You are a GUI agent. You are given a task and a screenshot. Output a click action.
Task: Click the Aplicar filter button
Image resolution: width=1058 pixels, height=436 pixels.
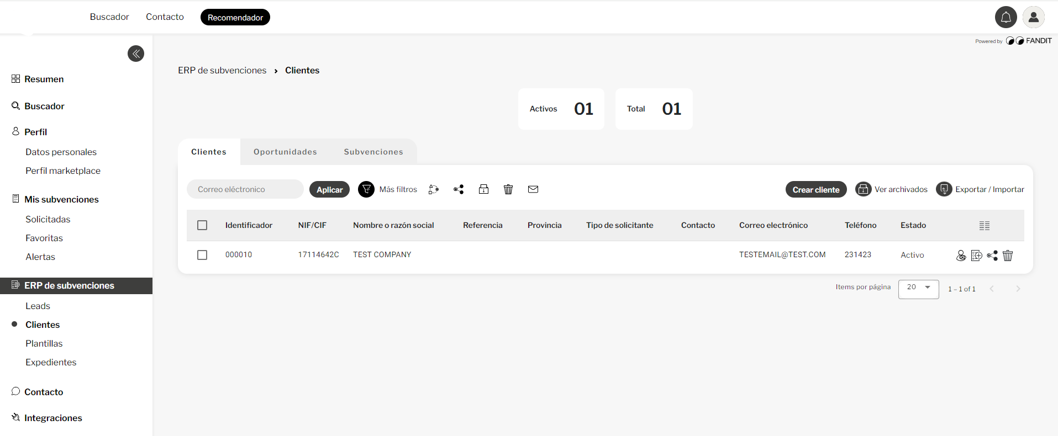tap(329, 189)
